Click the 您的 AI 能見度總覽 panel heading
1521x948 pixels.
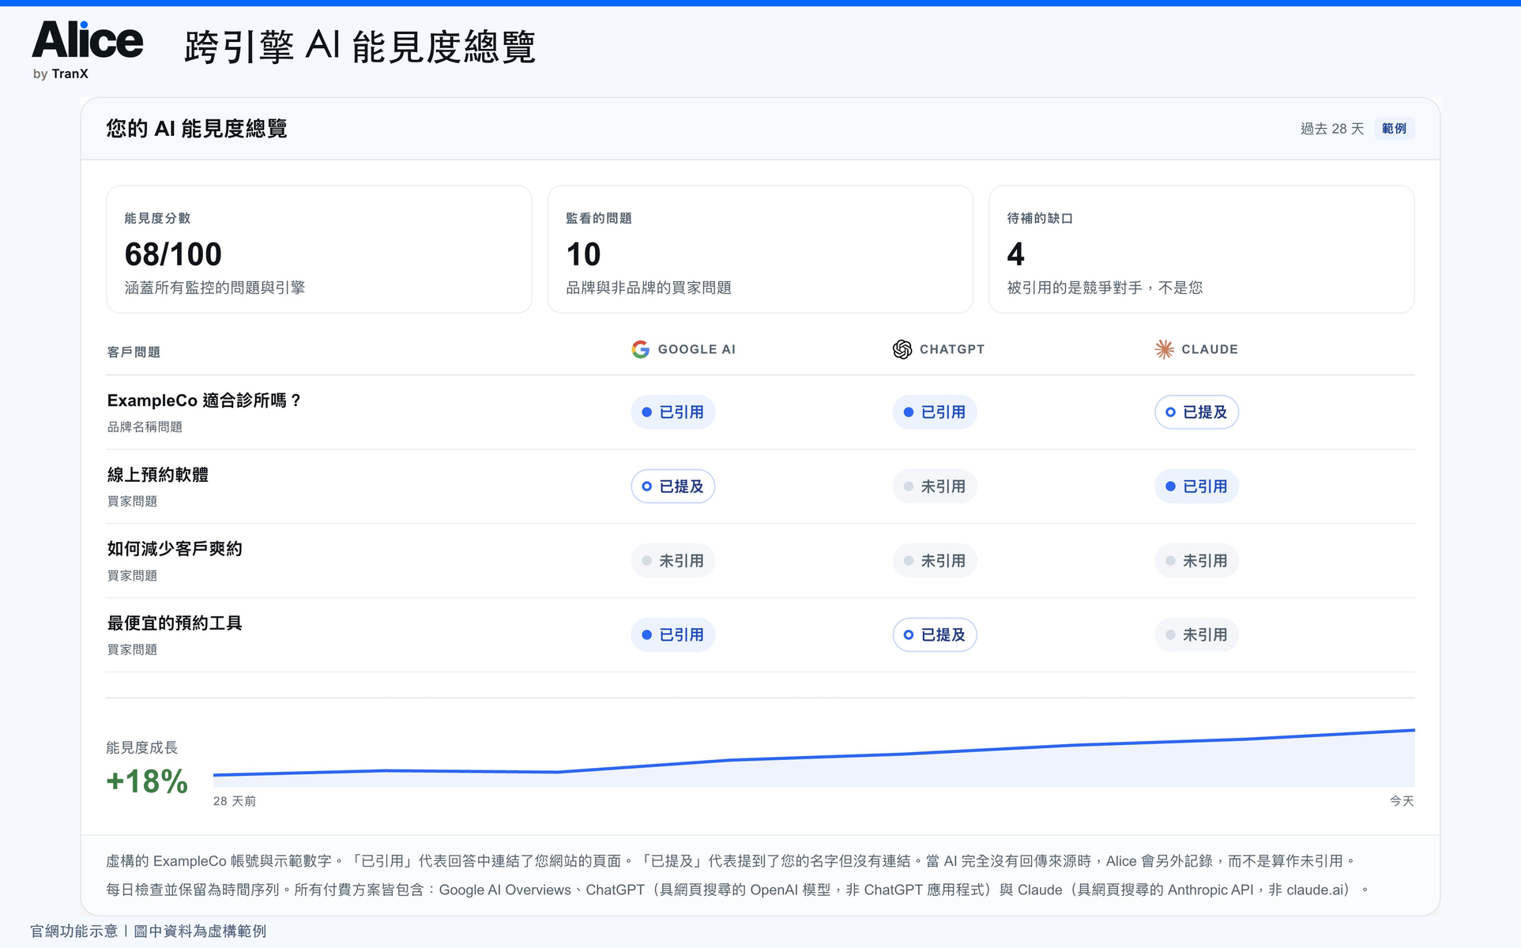[x=197, y=129]
